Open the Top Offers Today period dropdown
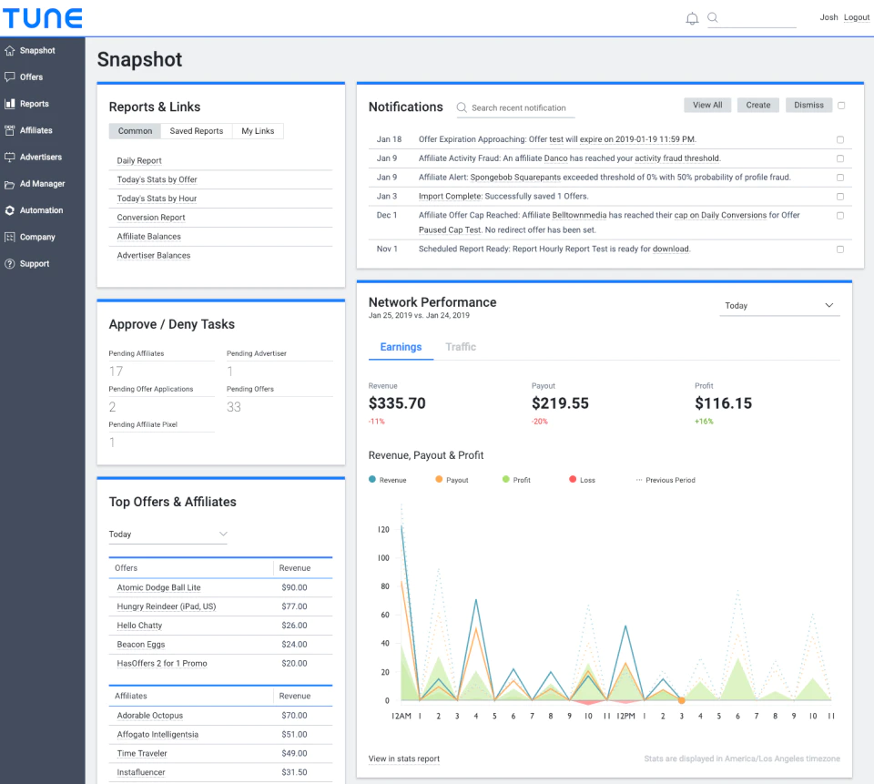Viewport: 874px width, 784px height. tap(168, 535)
